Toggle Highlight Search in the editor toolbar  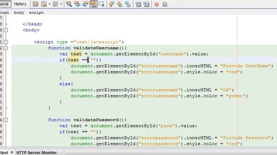93,4
